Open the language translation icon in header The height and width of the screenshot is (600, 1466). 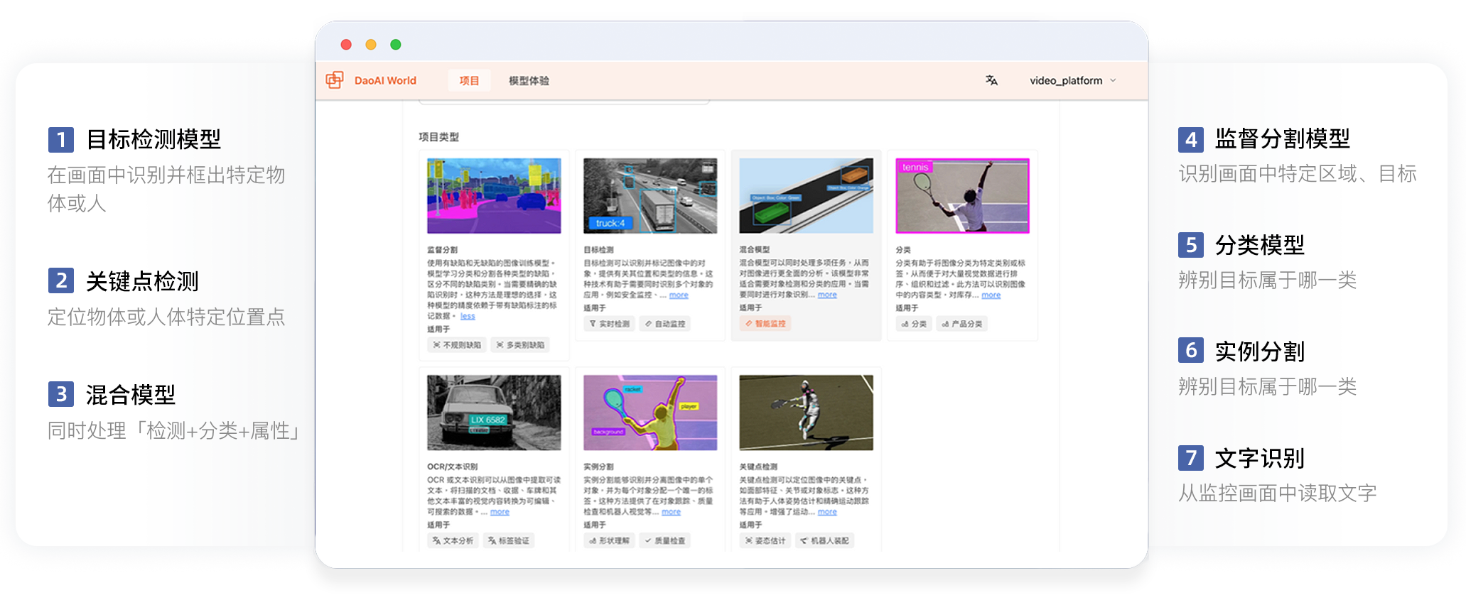coord(991,80)
